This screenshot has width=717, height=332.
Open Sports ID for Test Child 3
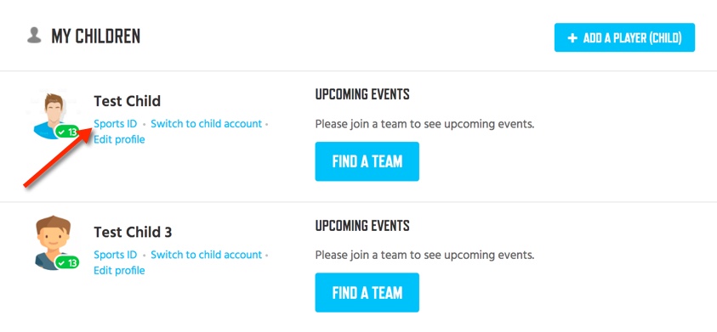(115, 255)
